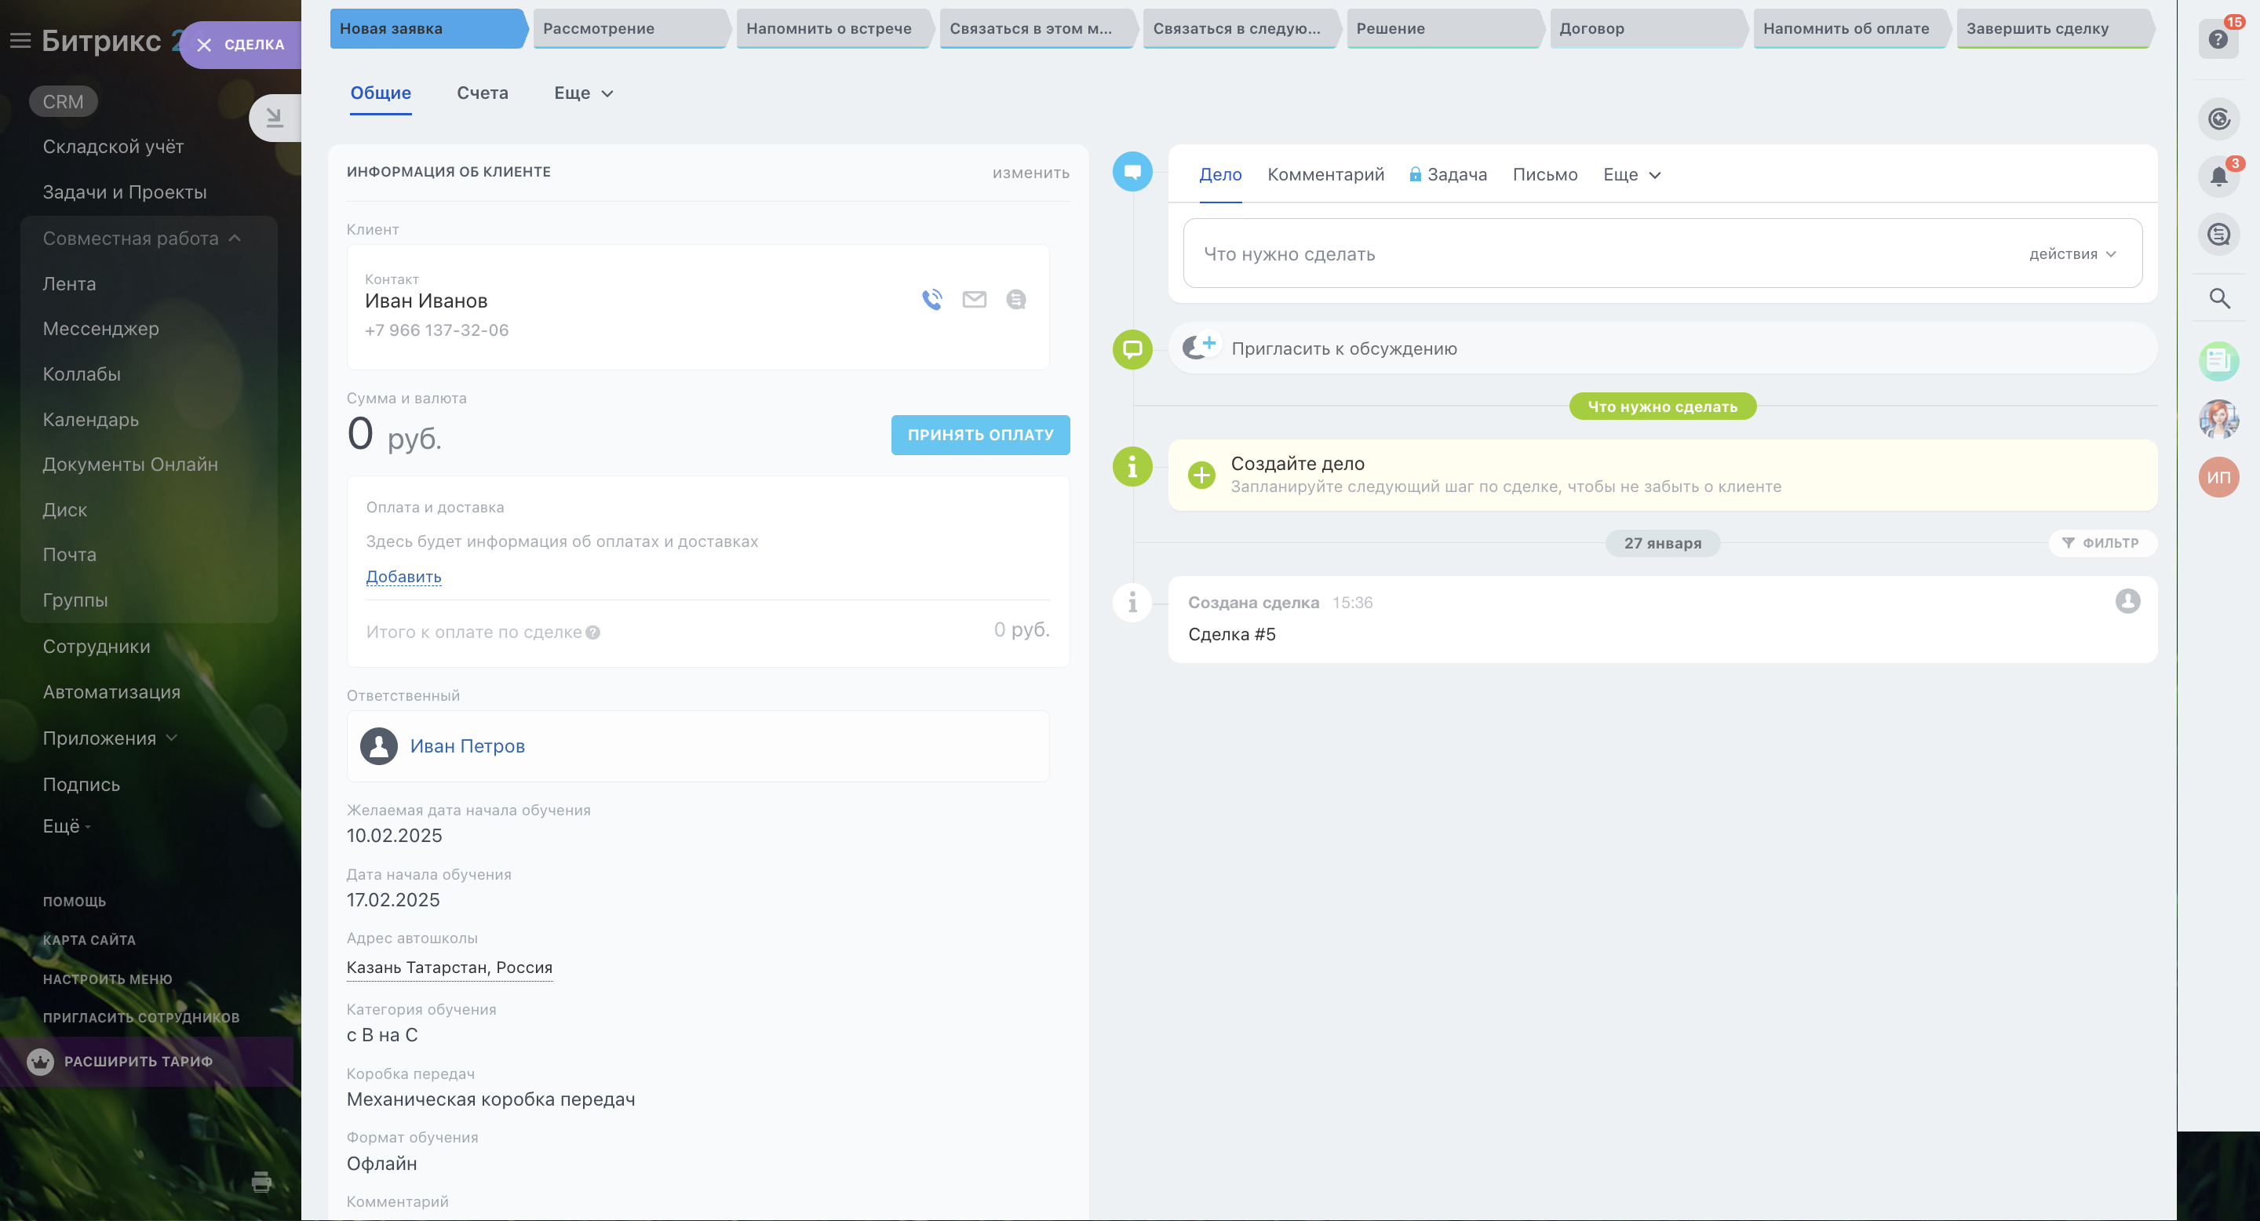Expand the Еще dropdown beside Счета

[x=583, y=93]
